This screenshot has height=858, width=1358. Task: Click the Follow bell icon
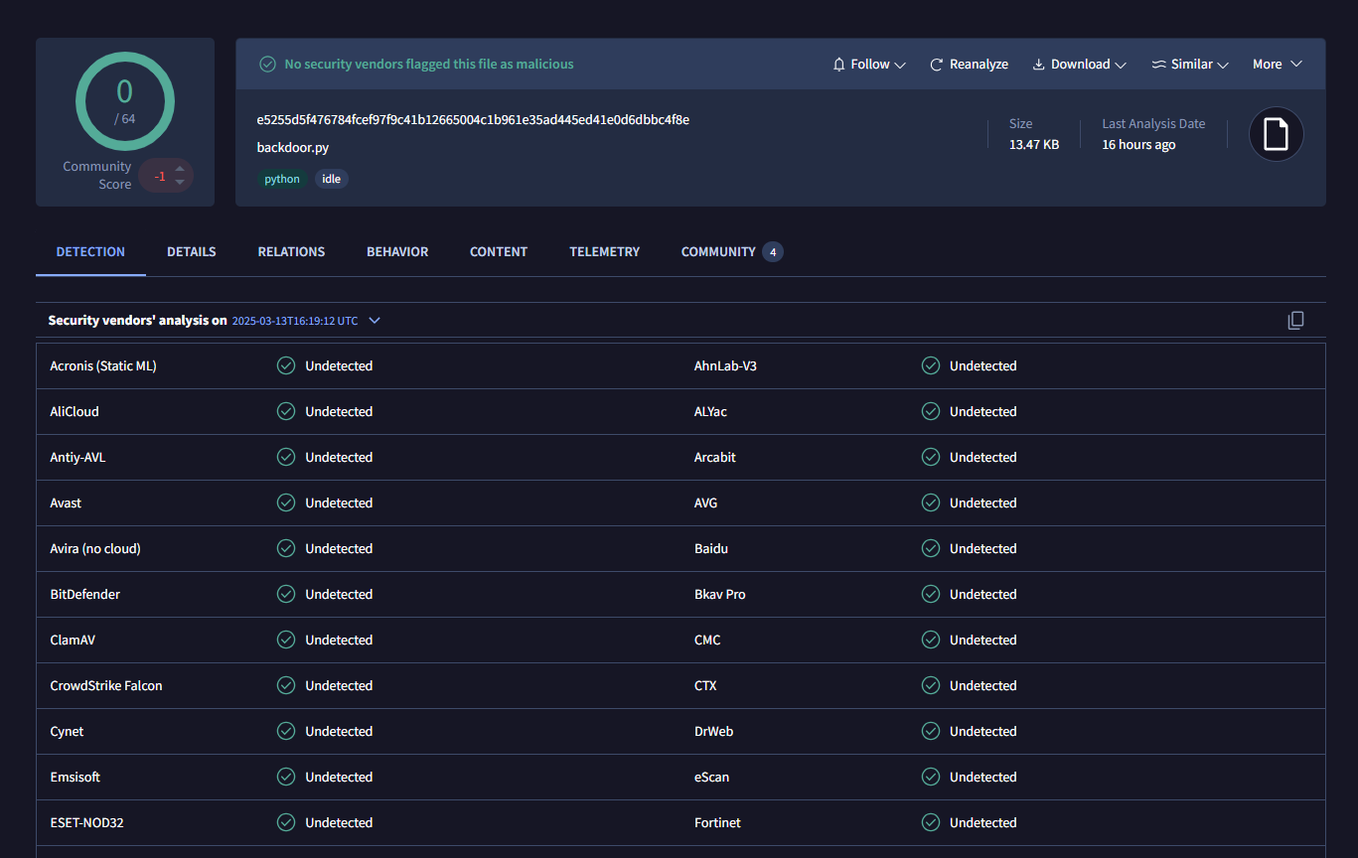839,65
